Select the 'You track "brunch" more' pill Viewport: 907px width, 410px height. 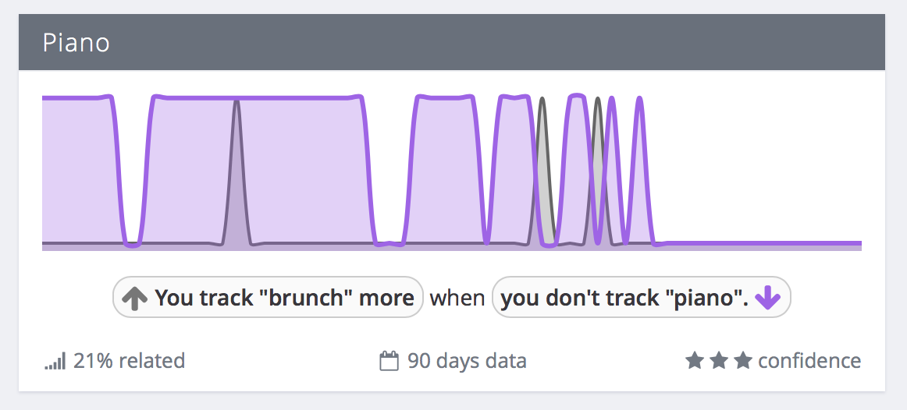[268, 298]
